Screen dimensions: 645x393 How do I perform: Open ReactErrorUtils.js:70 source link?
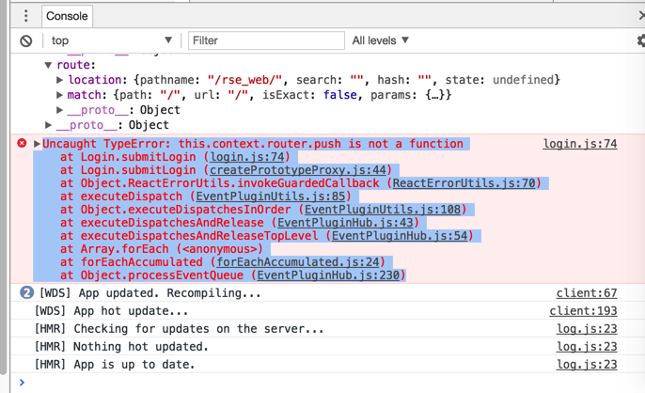point(464,183)
